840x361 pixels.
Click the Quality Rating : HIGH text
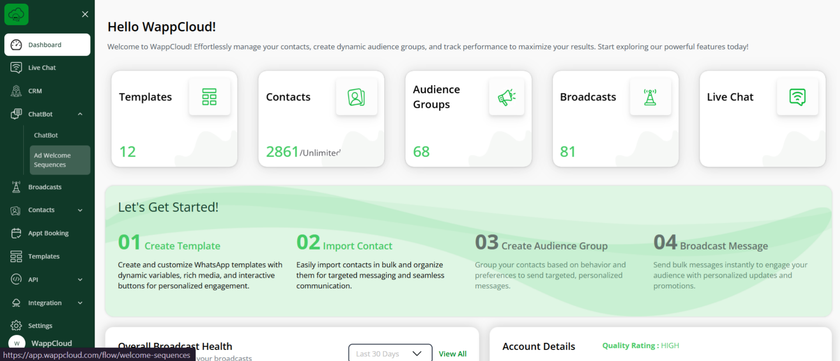pyautogui.click(x=641, y=346)
